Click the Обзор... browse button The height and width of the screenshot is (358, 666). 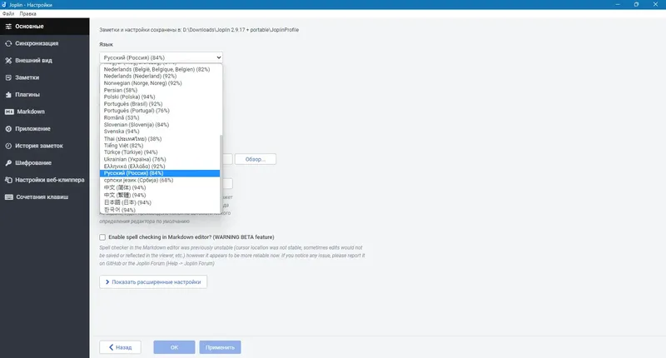[x=256, y=159]
